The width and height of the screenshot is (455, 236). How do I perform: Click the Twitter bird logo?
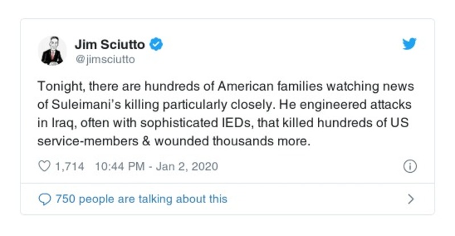pyautogui.click(x=410, y=44)
